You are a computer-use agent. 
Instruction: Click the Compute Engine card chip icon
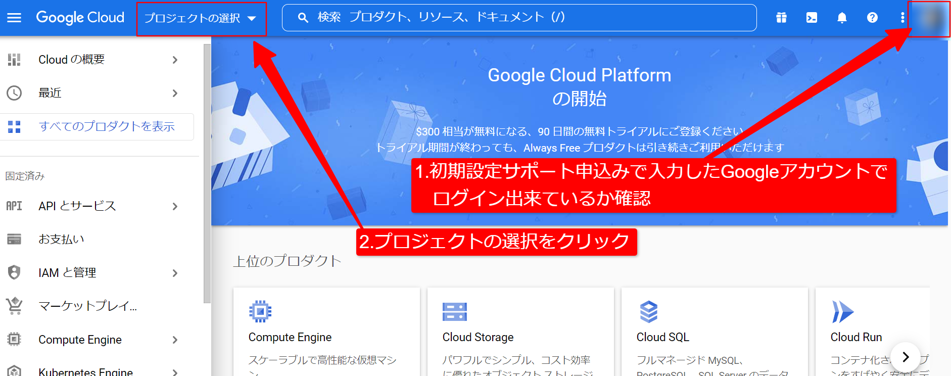coord(260,311)
